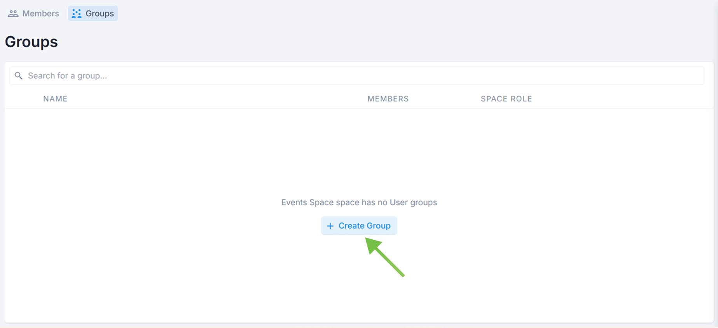Switch to the Members tab
Screen dimensions: 718x328
[x=40, y=14]
